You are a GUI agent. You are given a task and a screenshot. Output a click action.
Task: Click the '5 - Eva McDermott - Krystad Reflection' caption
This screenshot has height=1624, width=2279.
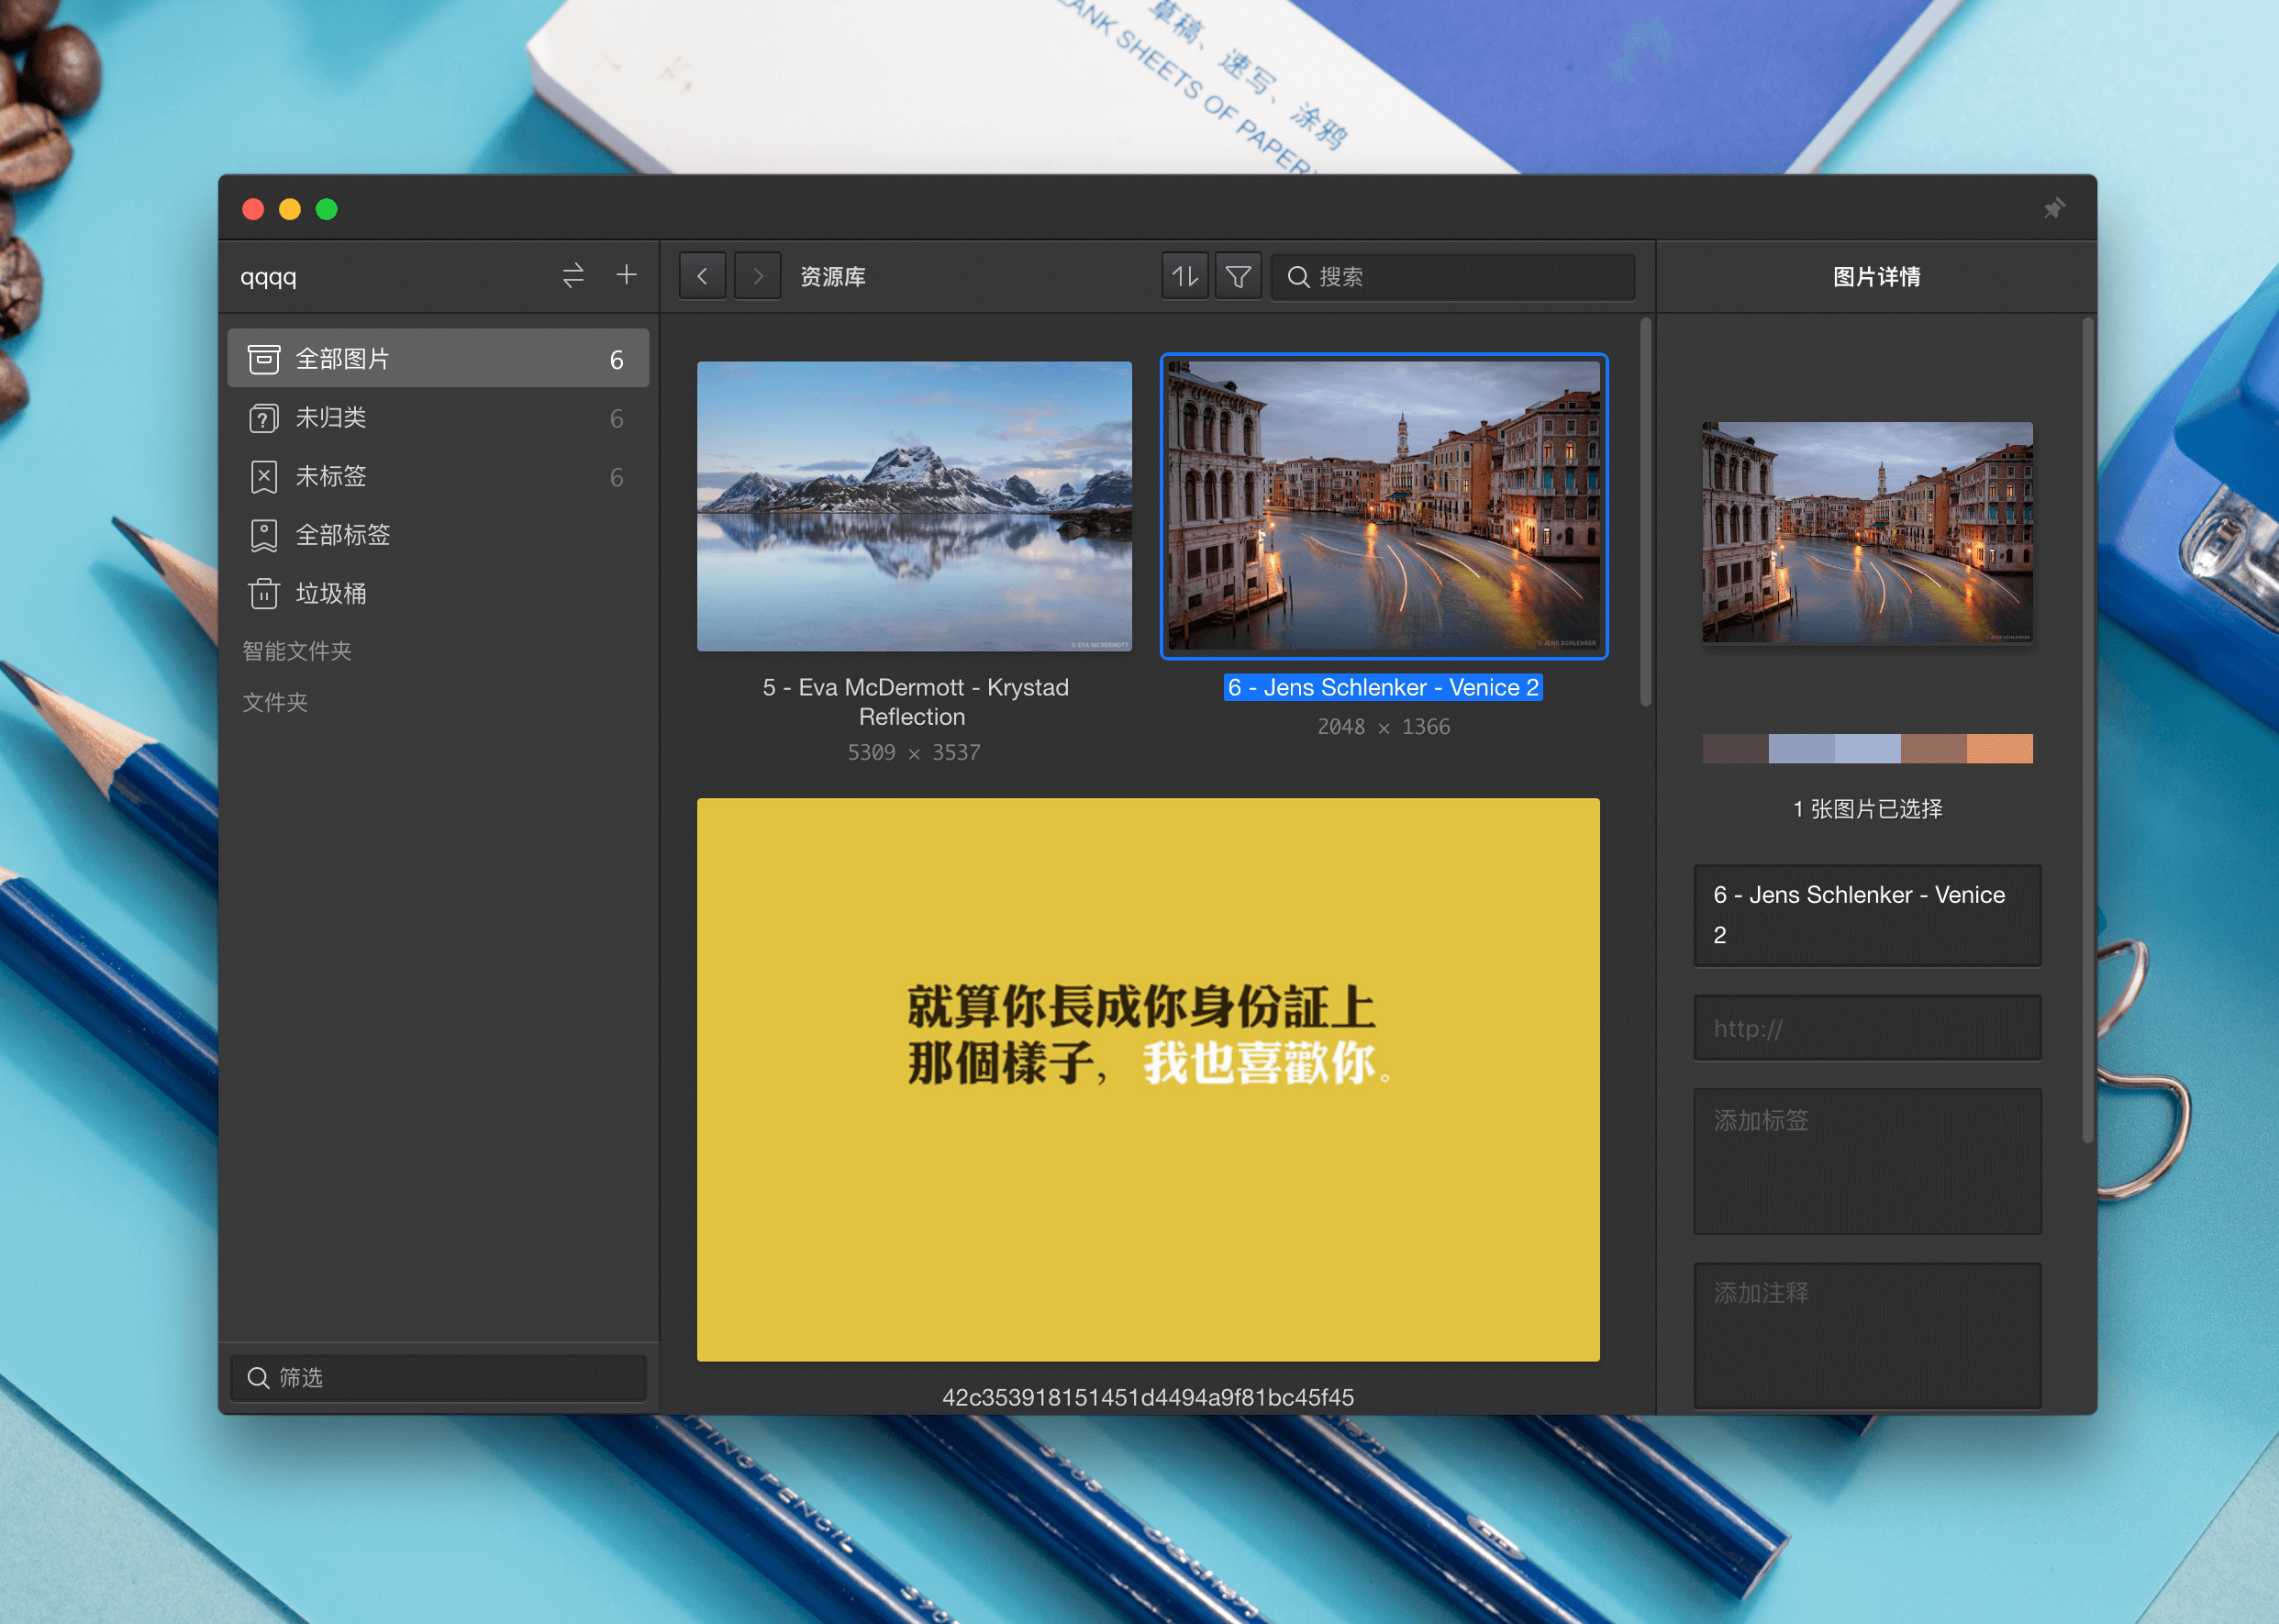pyautogui.click(x=914, y=702)
